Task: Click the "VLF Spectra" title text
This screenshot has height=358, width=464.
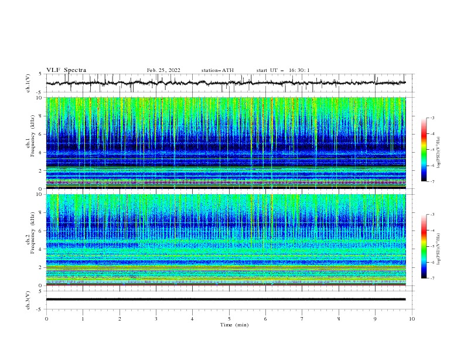Action: click(66, 70)
